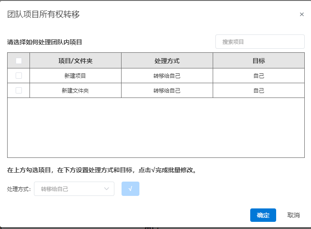The width and height of the screenshot is (311, 229).
Task: Click the 项目/文件夹 column header
Action: pos(76,61)
